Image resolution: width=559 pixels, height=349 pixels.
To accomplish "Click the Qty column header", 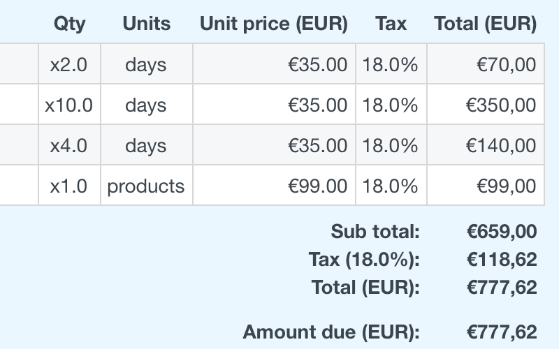I will click(x=69, y=24).
